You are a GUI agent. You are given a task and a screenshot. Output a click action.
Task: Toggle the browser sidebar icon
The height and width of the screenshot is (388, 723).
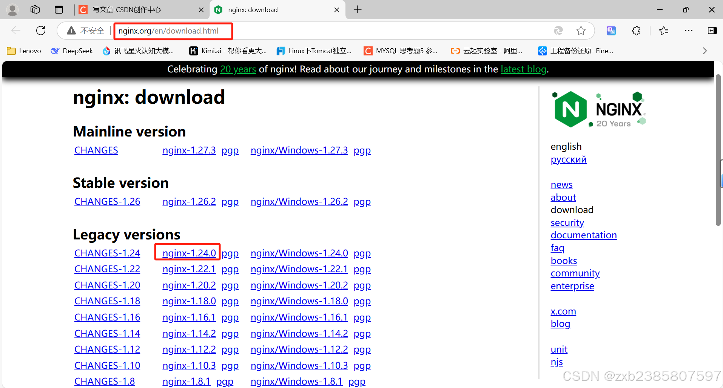(712, 31)
